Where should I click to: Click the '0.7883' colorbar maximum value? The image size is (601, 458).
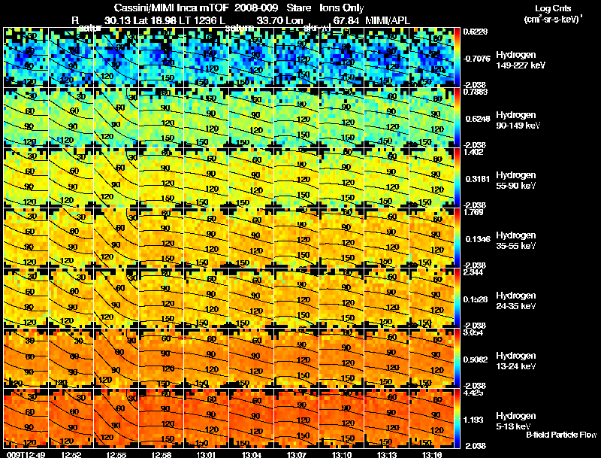coord(476,91)
